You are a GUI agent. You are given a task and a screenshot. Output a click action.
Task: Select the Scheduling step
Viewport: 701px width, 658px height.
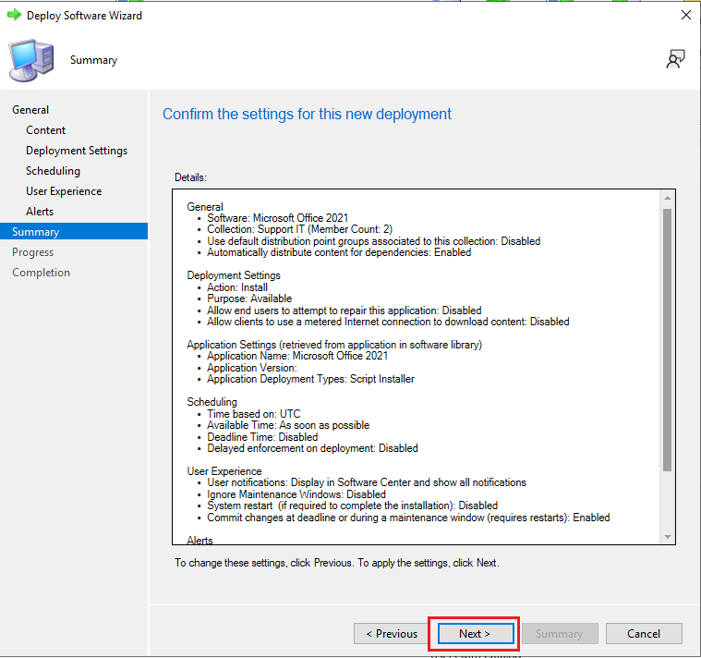pyautogui.click(x=53, y=171)
